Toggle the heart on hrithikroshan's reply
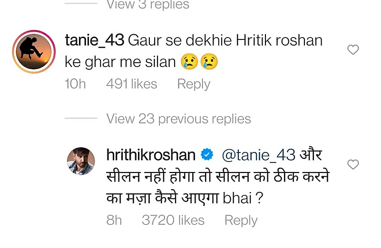The width and height of the screenshot is (381, 248). pyautogui.click(x=353, y=165)
